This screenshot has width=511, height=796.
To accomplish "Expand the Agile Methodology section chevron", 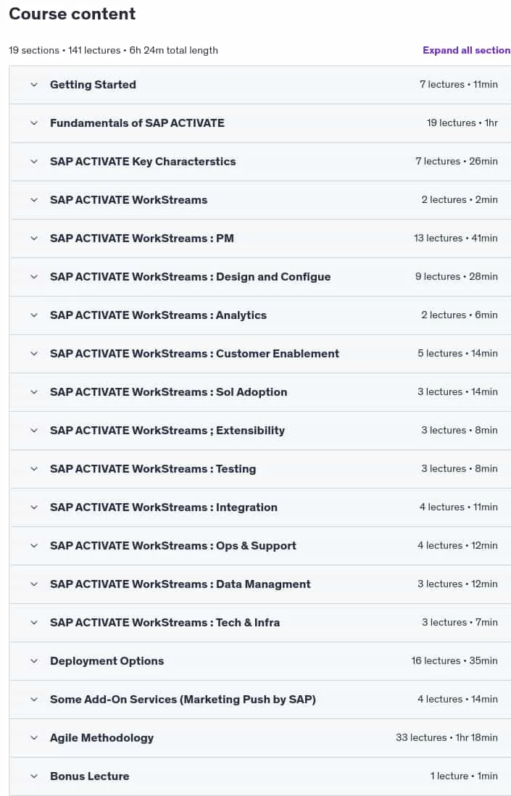I will [x=34, y=737].
